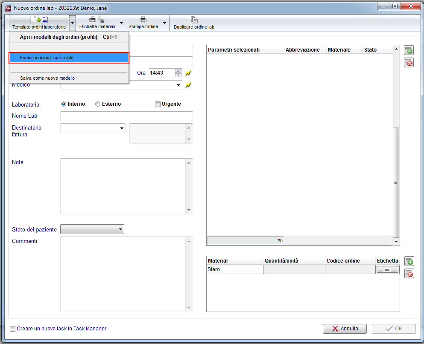Image resolution: width=424 pixels, height=344 pixels.
Task: Click the application icon in title bar
Action: coord(8,8)
